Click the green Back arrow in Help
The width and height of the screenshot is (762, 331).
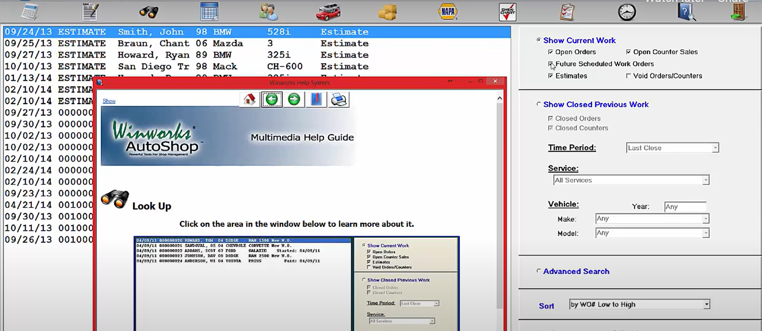pyautogui.click(x=272, y=99)
